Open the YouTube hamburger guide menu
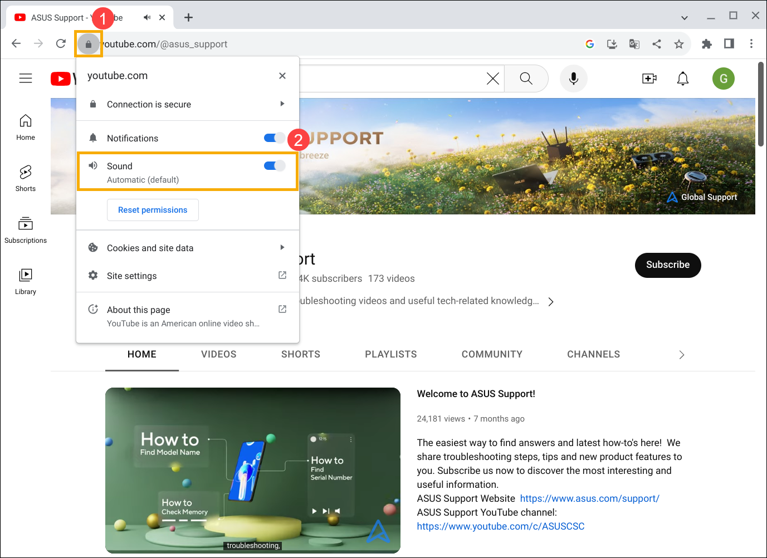Screen dimensions: 767x558 click(x=26, y=79)
